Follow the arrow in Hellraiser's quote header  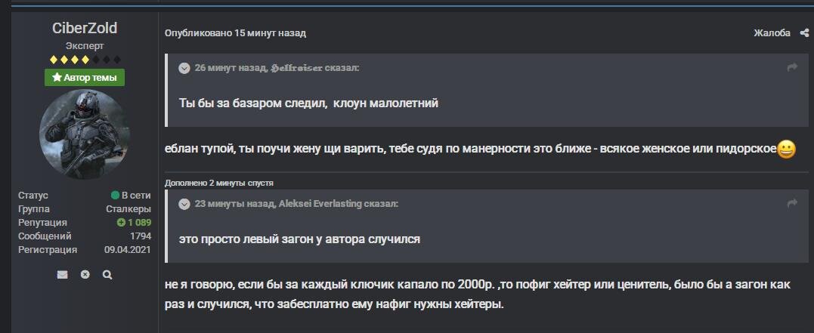pyautogui.click(x=792, y=67)
